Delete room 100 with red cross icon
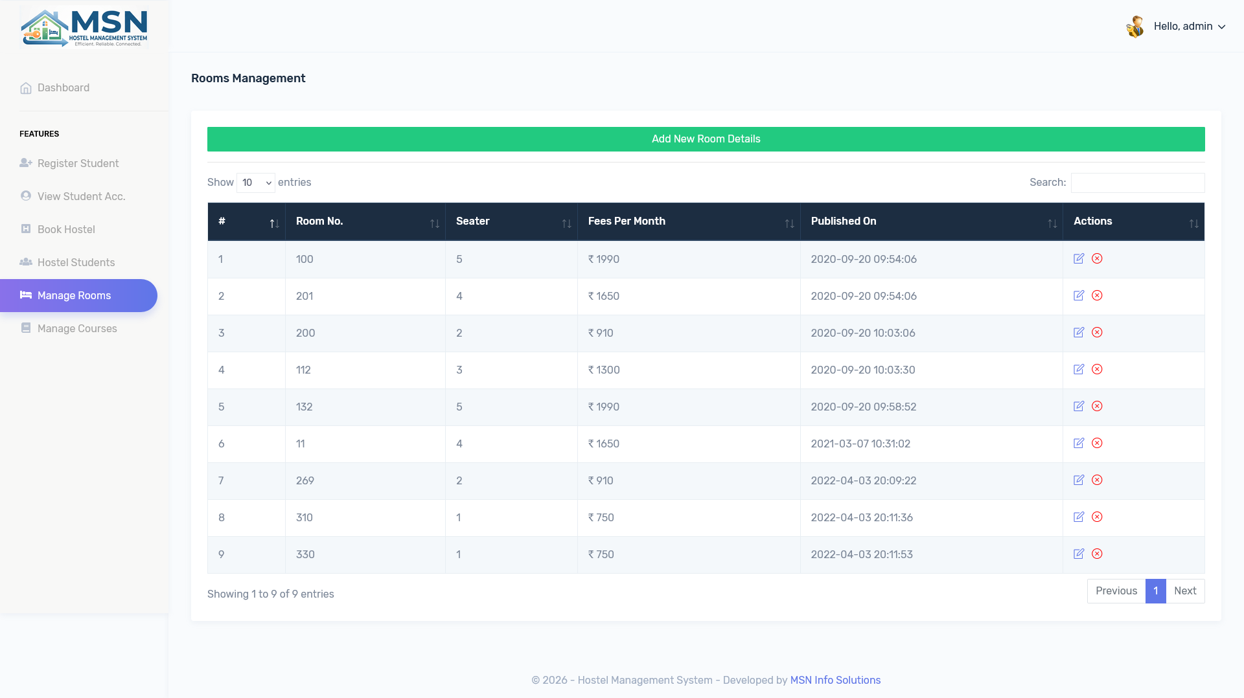This screenshot has height=698, width=1244. tap(1097, 258)
